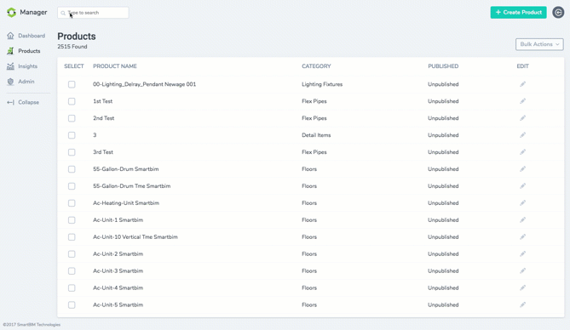Select the 2nd Test product checkbox
This screenshot has height=330, width=570.
coord(72,118)
